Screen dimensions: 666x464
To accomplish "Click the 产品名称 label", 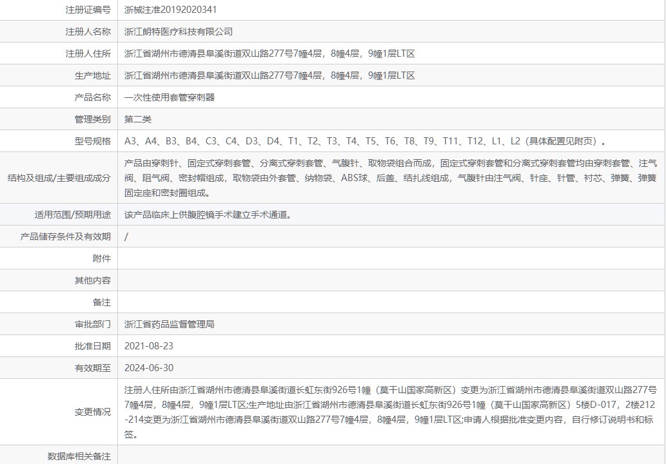I will 93,97.
